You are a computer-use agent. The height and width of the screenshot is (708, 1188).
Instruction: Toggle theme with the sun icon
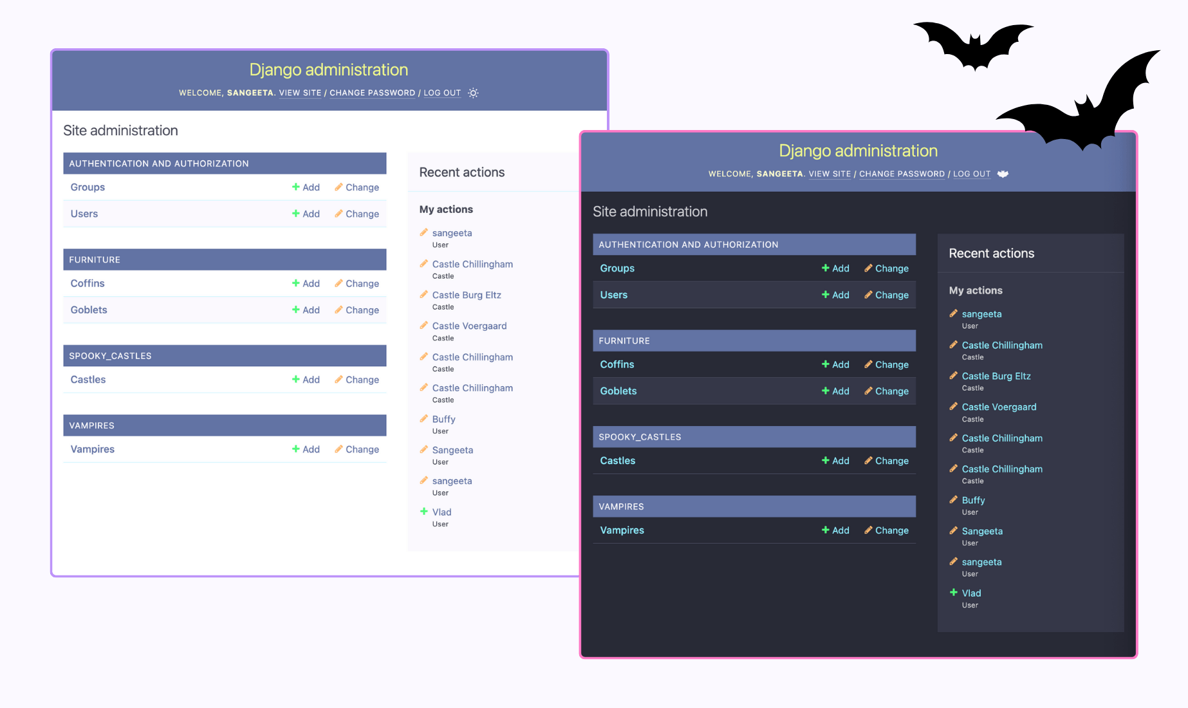coord(473,93)
